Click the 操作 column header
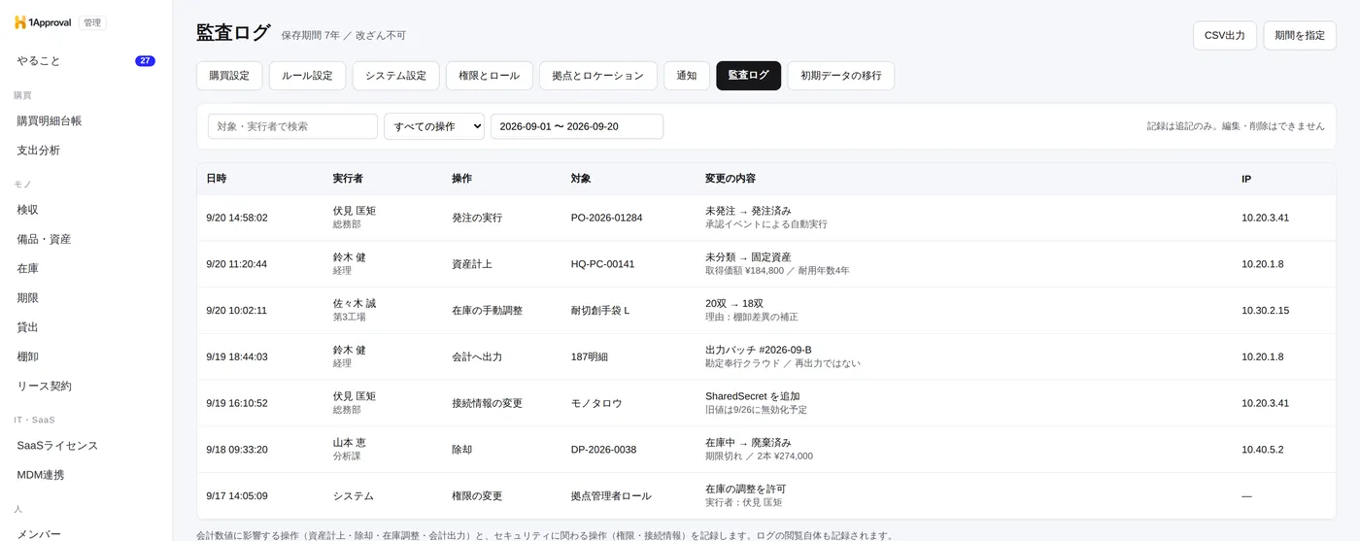The width and height of the screenshot is (1360, 541). click(x=461, y=179)
